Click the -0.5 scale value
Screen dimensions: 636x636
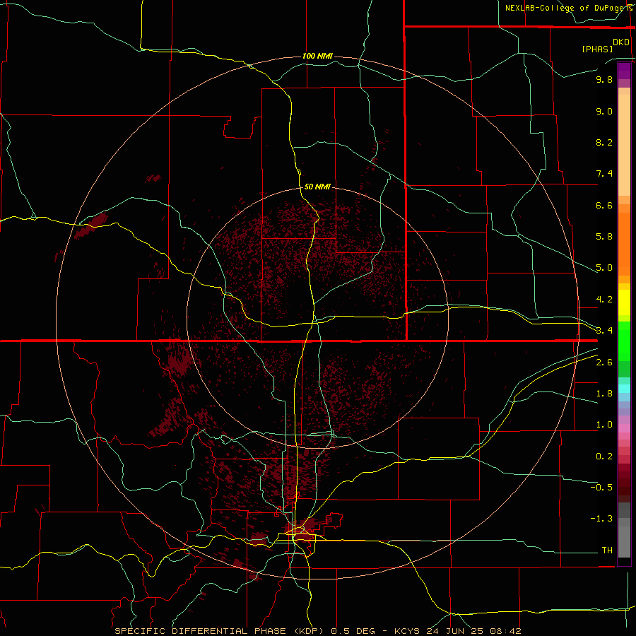(x=601, y=488)
